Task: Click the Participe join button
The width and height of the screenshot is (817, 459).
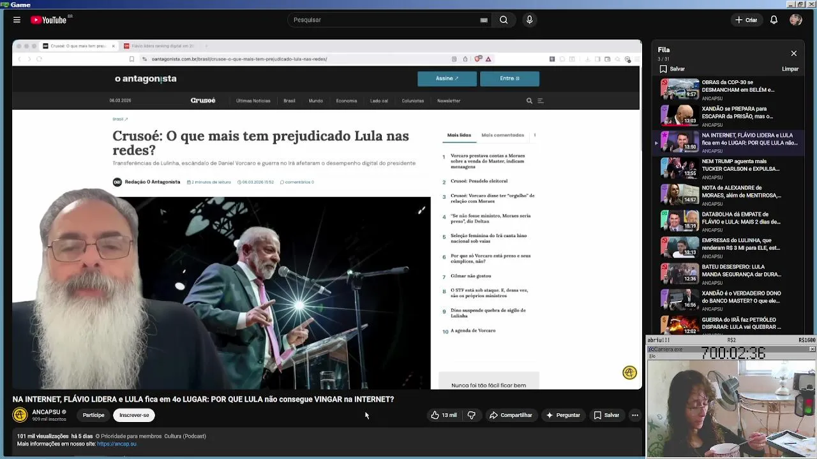Action: tap(93, 415)
